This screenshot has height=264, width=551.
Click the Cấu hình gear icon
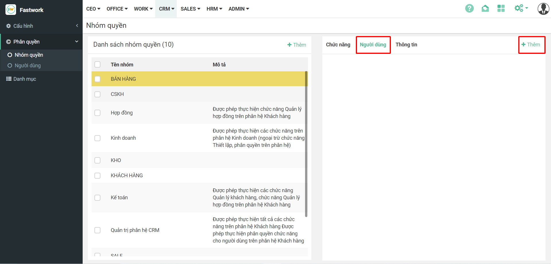[x=9, y=26]
